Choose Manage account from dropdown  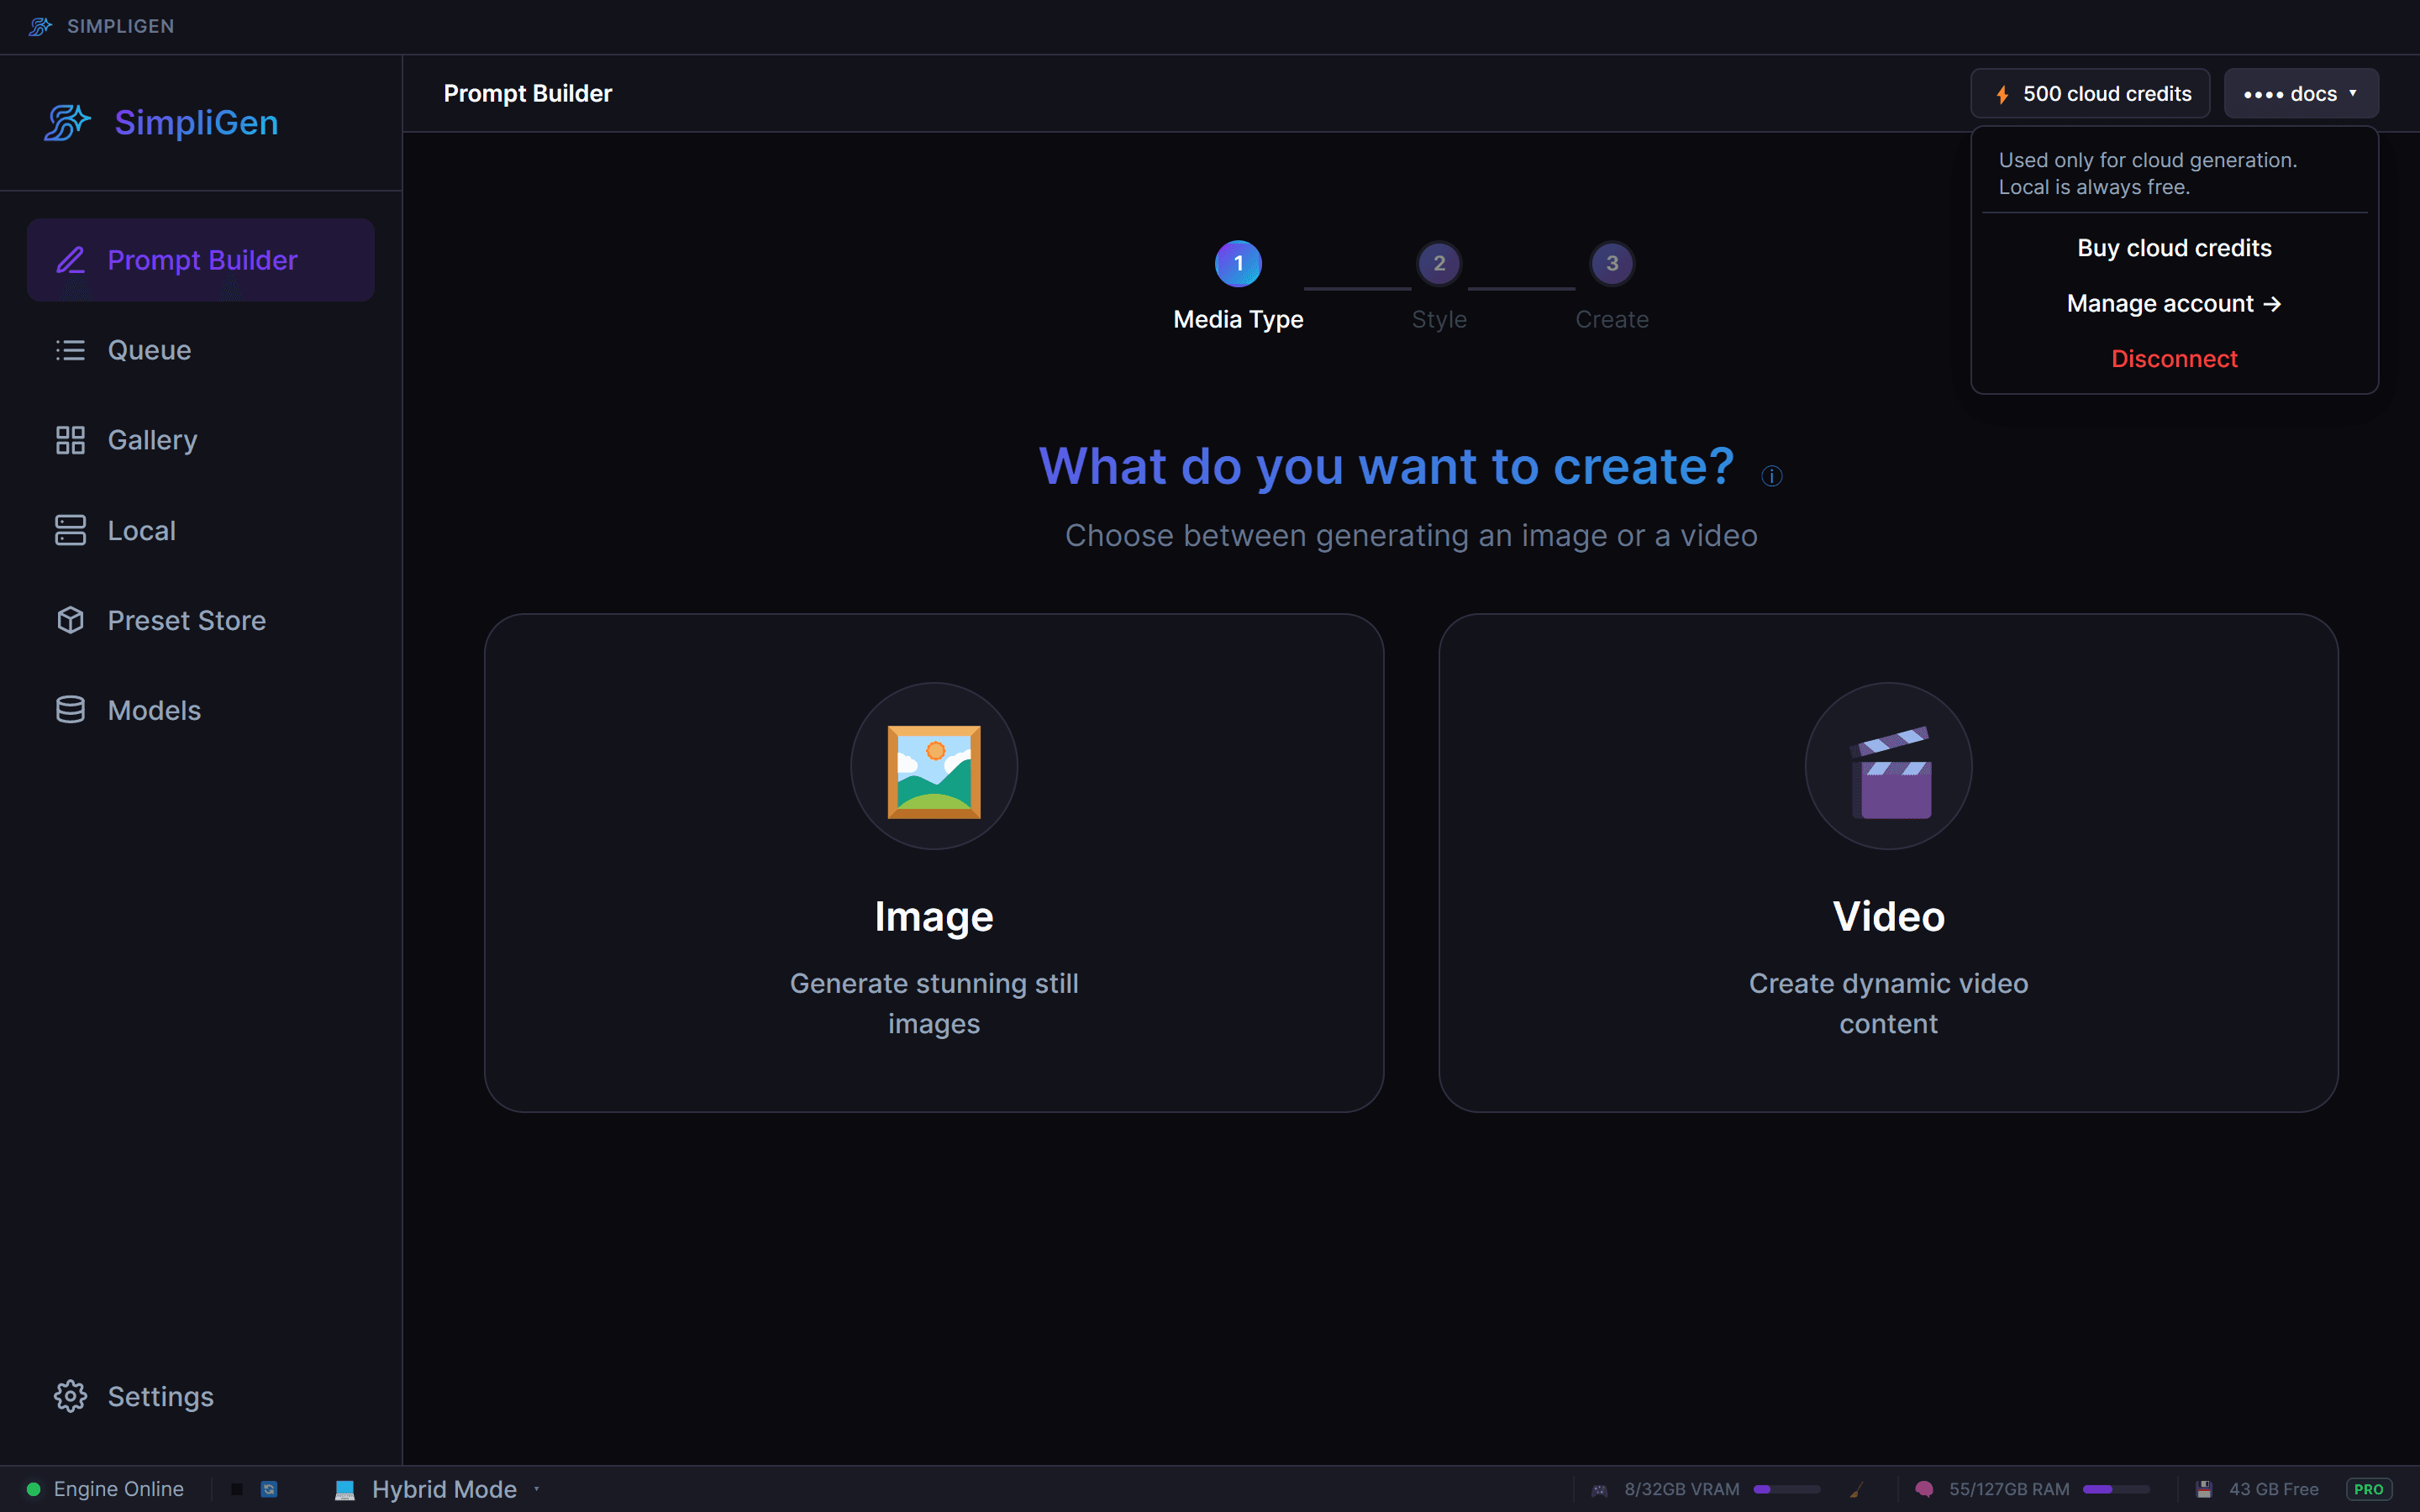point(2174,303)
